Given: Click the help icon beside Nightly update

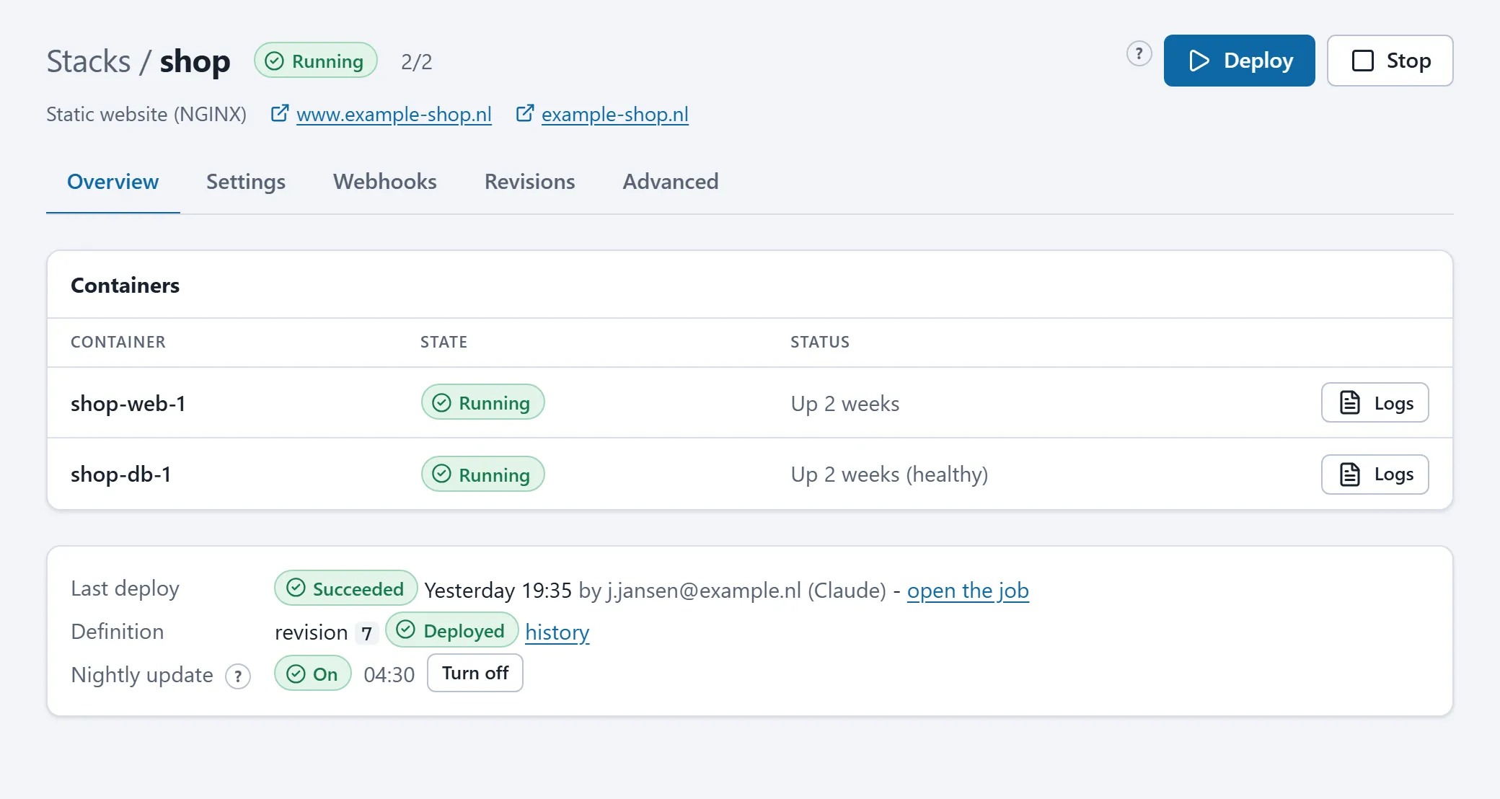Looking at the screenshot, I should click(x=238, y=676).
